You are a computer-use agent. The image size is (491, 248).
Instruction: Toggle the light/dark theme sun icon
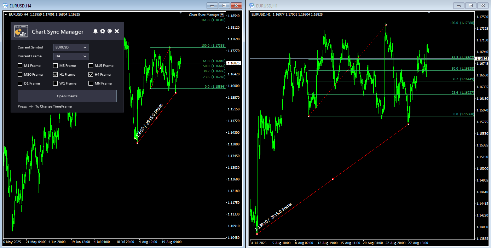pyautogui.click(x=110, y=31)
